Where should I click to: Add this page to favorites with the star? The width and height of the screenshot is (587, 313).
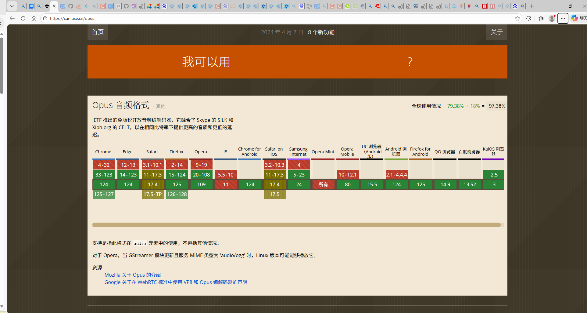point(517,18)
